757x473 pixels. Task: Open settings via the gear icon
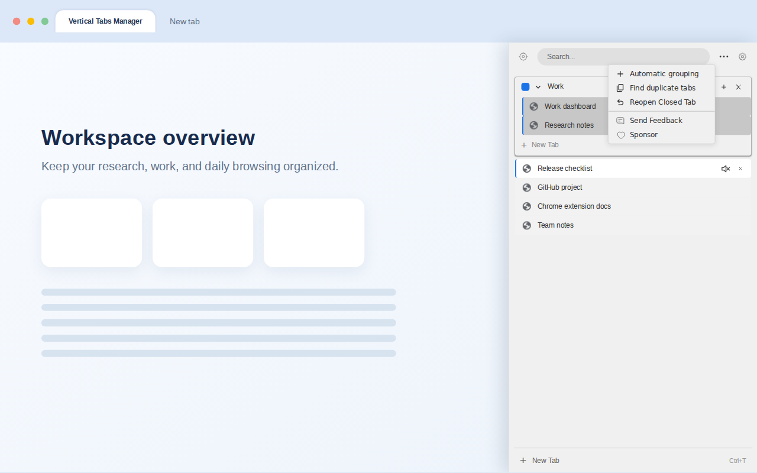(743, 57)
